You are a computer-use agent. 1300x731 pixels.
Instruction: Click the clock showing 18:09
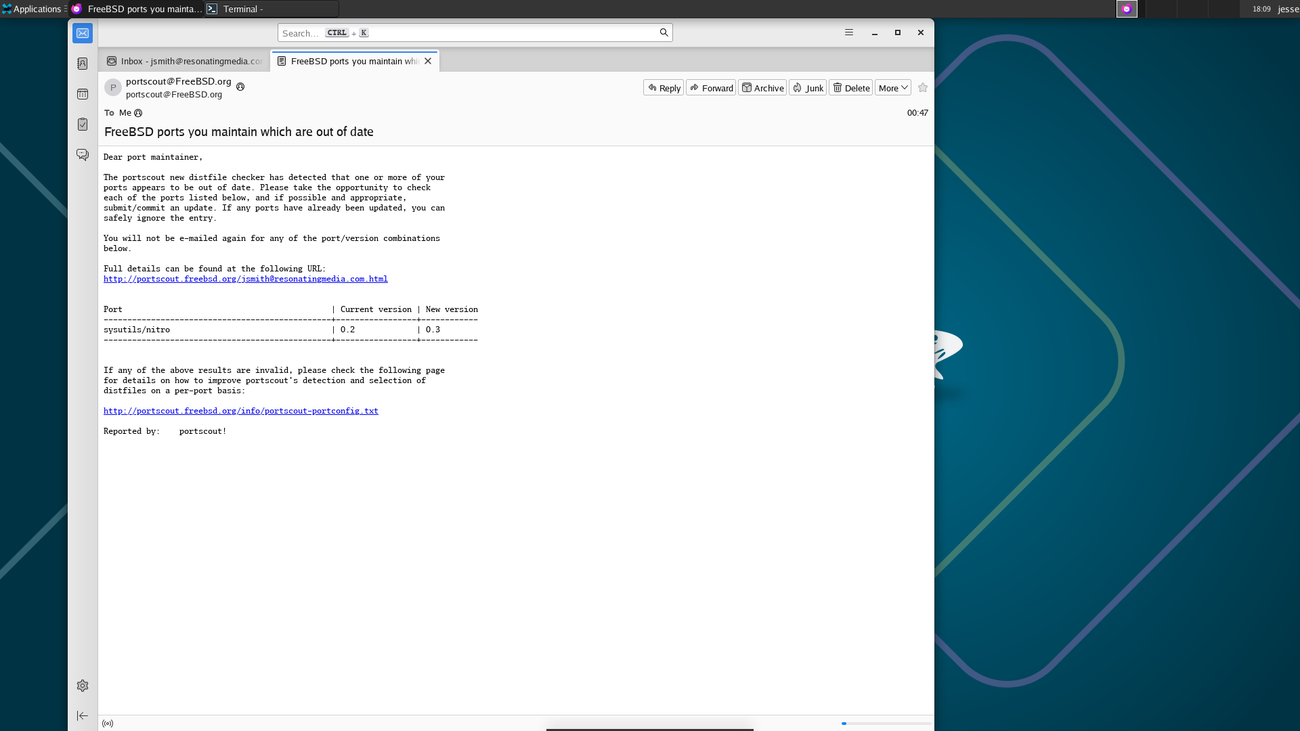(1261, 9)
